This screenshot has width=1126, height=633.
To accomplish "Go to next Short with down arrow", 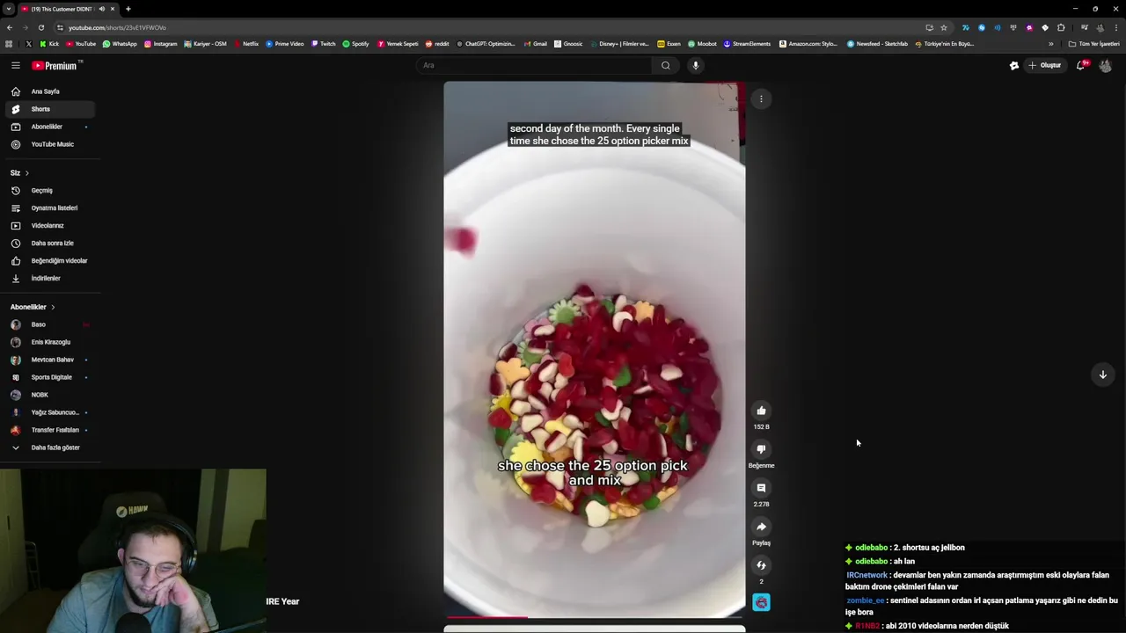I will (x=1102, y=375).
